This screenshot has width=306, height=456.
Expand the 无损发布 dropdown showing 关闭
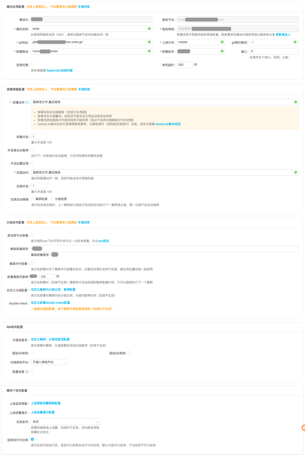pos(65,422)
